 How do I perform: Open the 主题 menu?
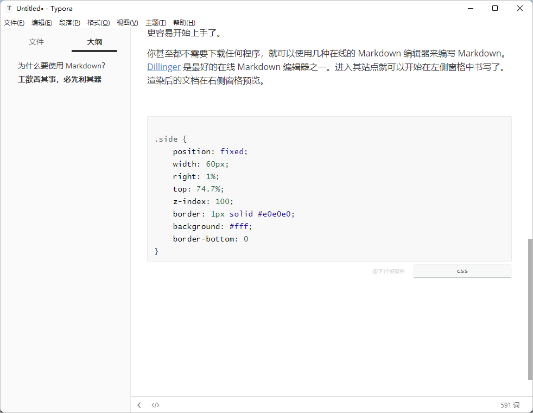156,23
